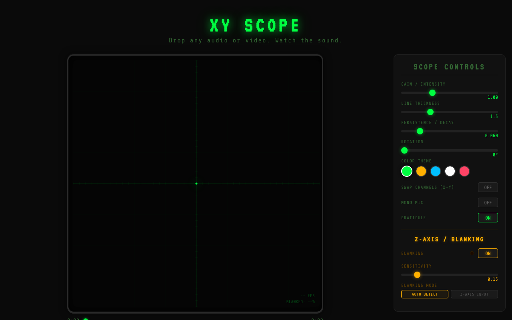This screenshot has width=512, height=320.
Task: Select Auto Detect blanking mode
Action: (424, 294)
